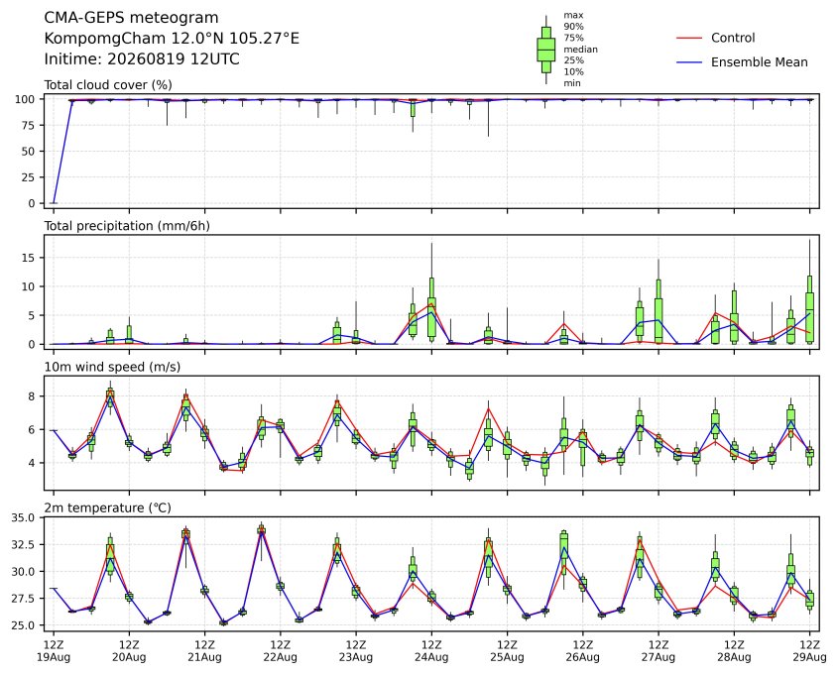
Task: Click the '19Aug' date axis label
Action: [x=54, y=657]
